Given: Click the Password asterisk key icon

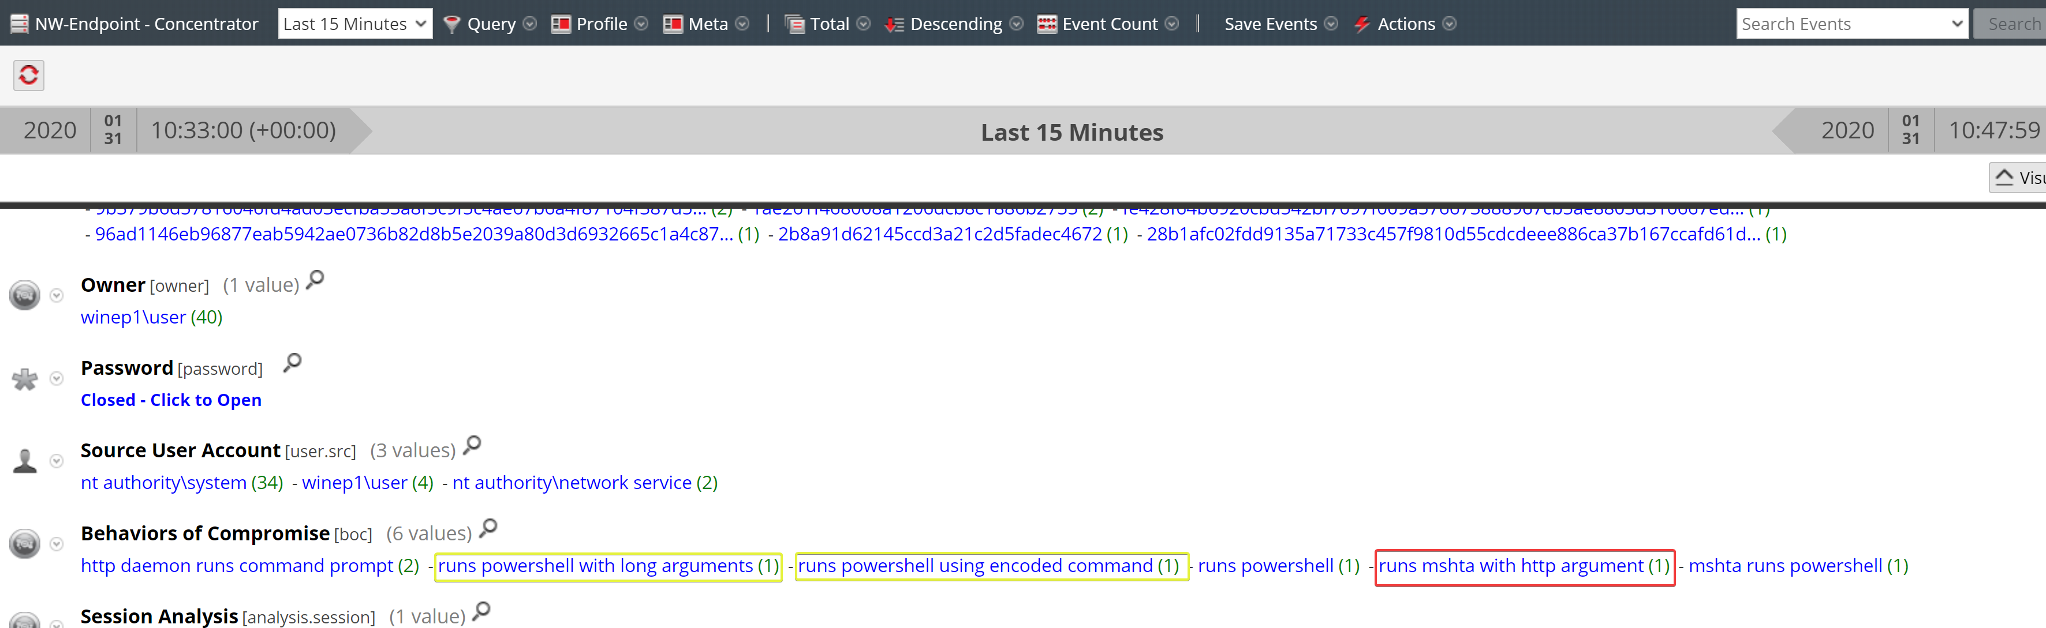Looking at the screenshot, I should [25, 379].
